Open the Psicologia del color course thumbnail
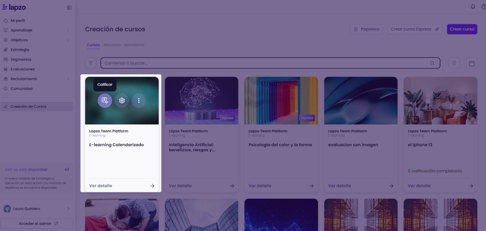 tap(281, 101)
